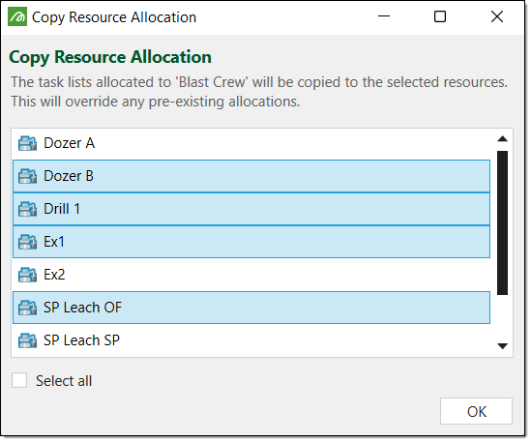This screenshot has width=531, height=442.
Task: Click the icon next to SP Leach SP
Action: click(x=27, y=340)
